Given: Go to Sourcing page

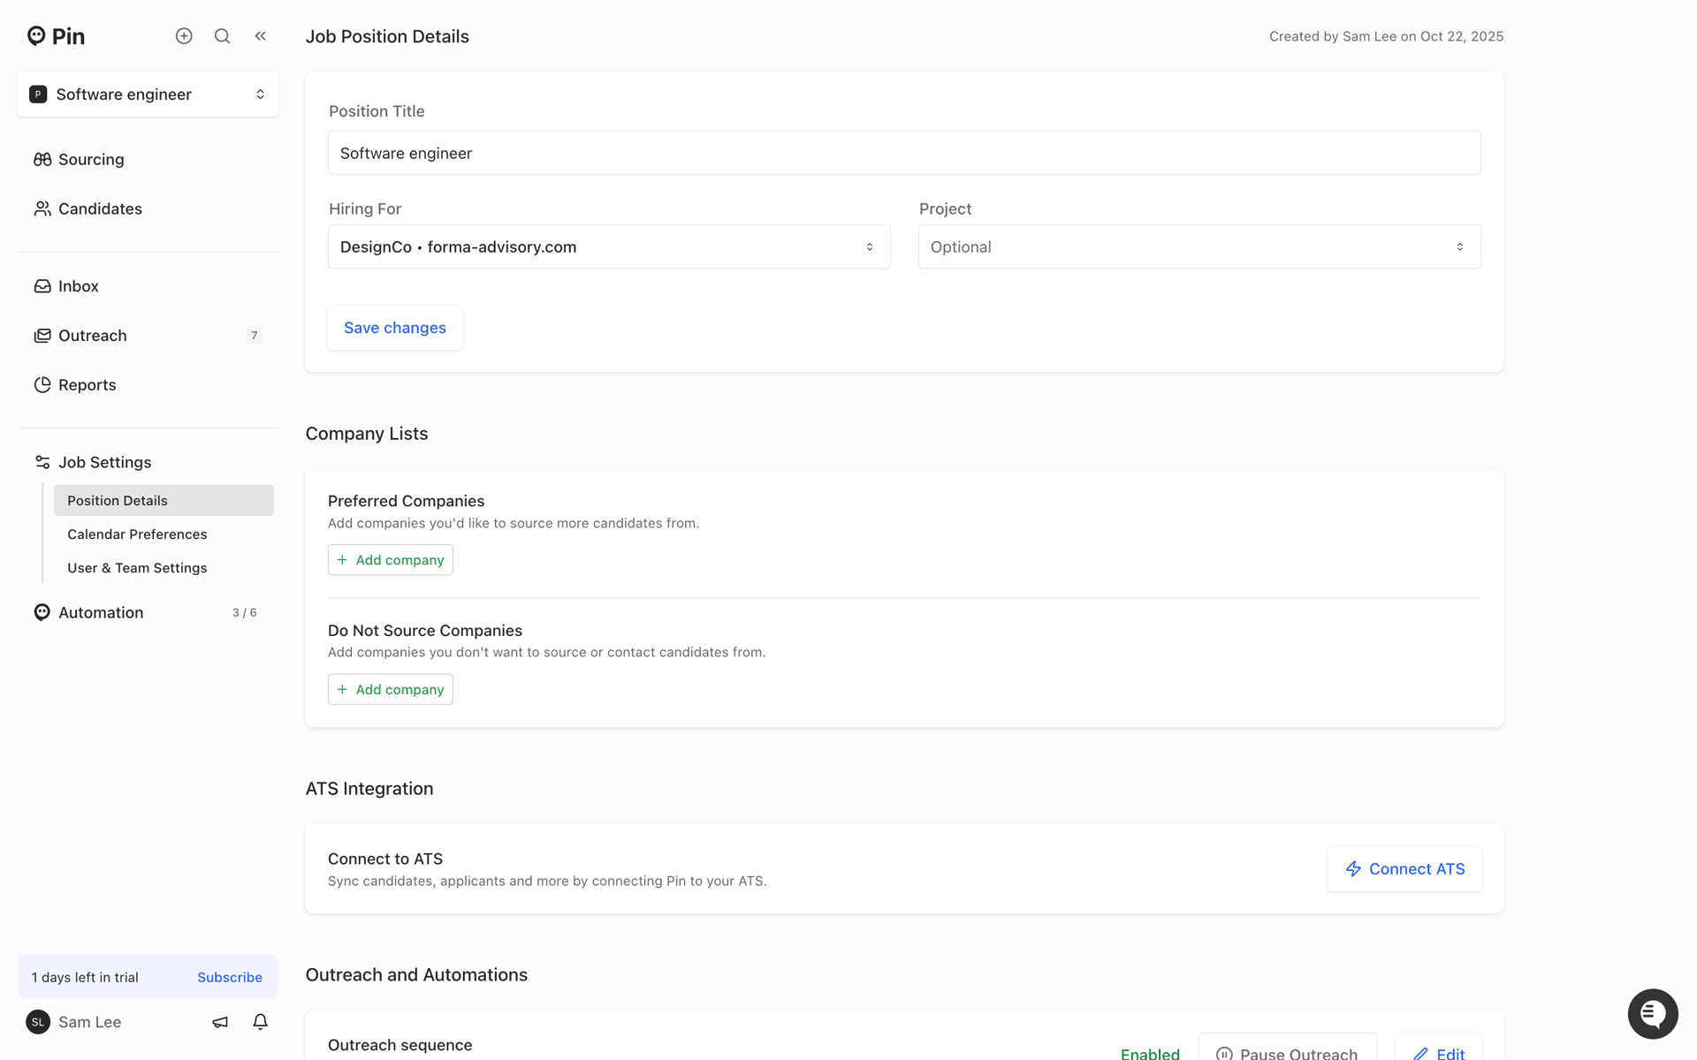Looking at the screenshot, I should click(x=148, y=160).
